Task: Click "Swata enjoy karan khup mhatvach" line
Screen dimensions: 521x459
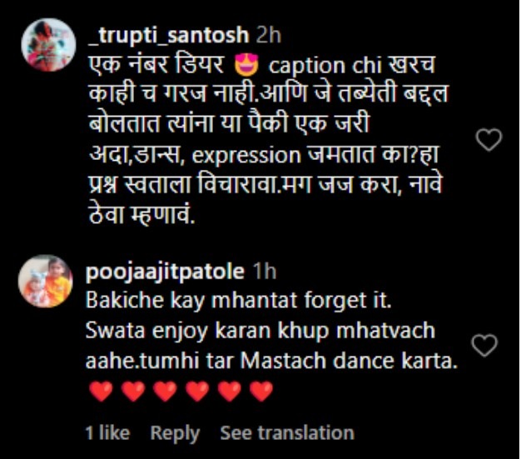Action: coord(260,331)
